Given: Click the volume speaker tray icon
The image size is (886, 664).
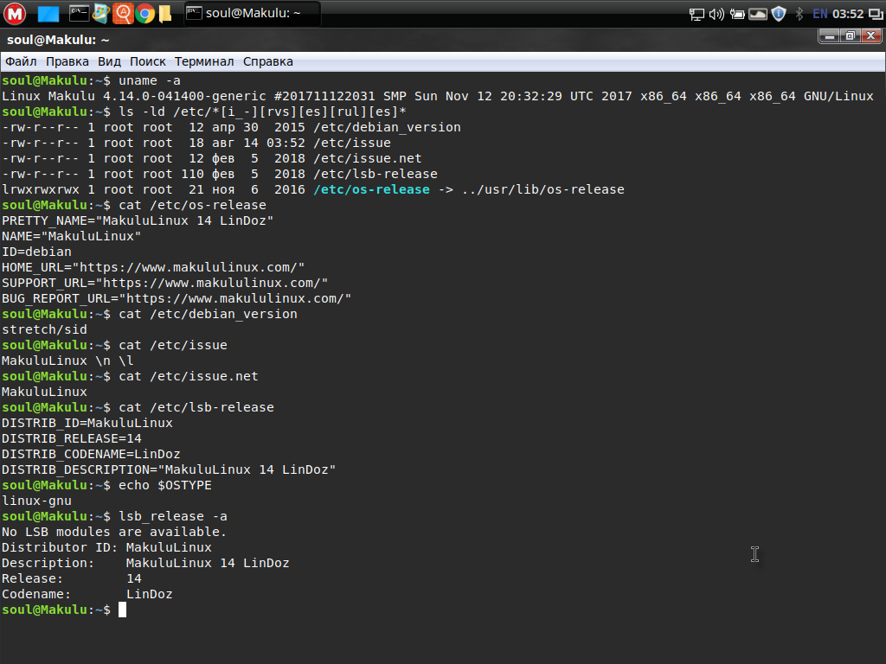Looking at the screenshot, I should pos(716,14).
